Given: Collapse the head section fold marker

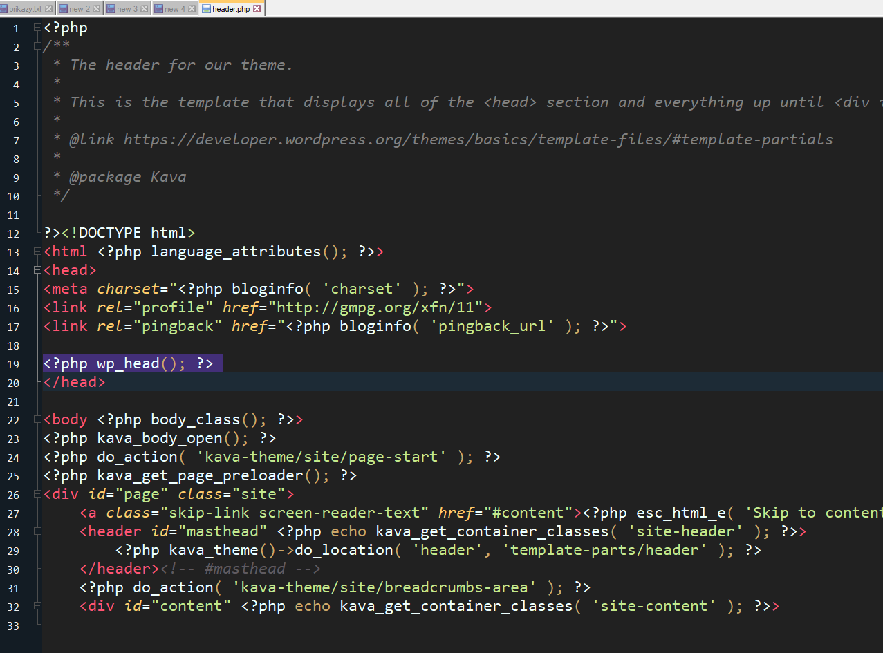Looking at the screenshot, I should 37,270.
